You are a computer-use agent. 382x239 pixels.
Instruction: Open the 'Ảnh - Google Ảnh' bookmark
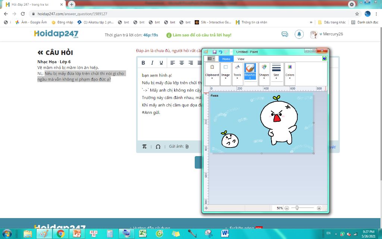[x=31, y=22]
